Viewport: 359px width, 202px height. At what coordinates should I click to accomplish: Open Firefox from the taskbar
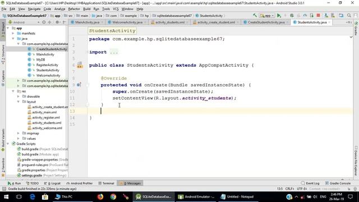tap(100, 196)
